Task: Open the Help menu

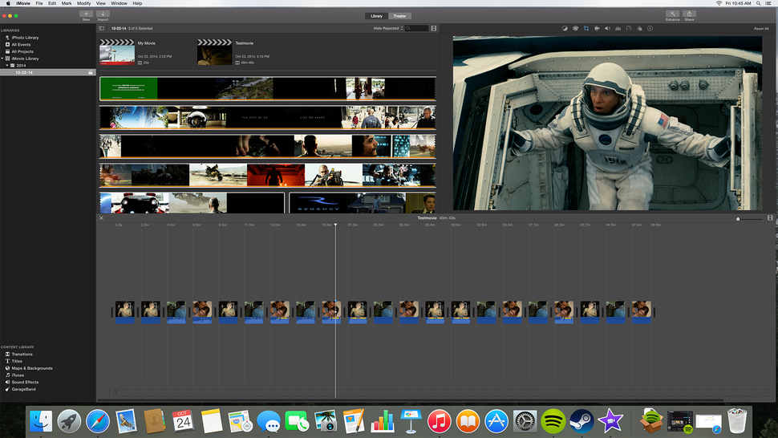Action: click(137, 3)
